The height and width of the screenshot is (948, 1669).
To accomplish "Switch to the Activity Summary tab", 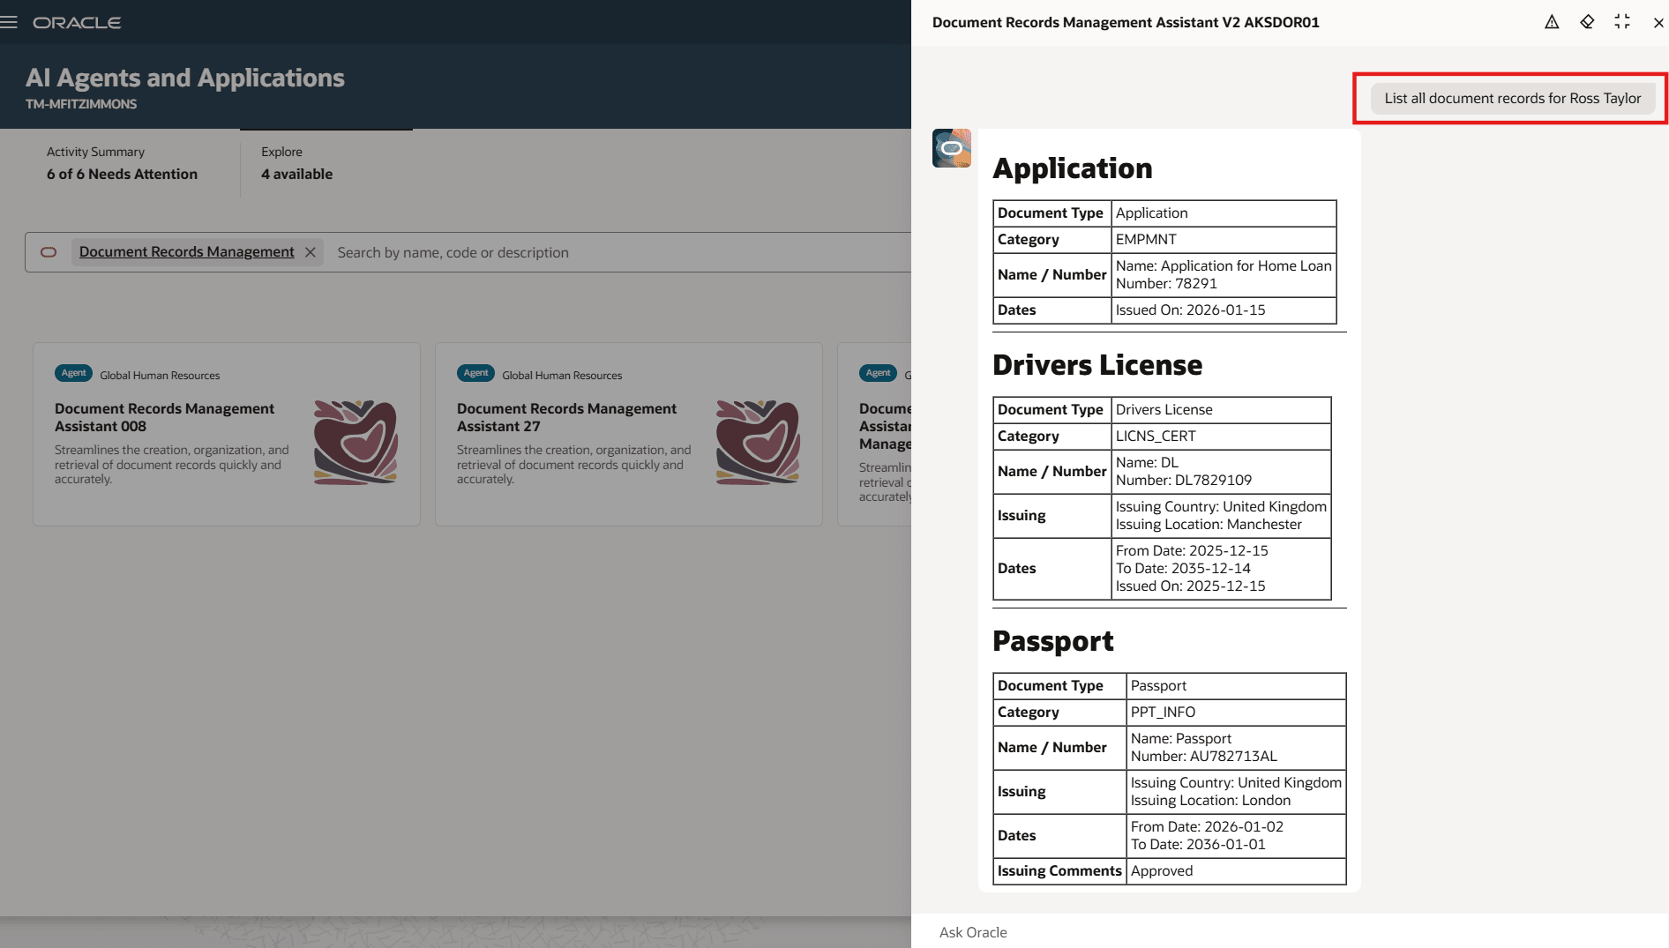I will pyautogui.click(x=95, y=152).
